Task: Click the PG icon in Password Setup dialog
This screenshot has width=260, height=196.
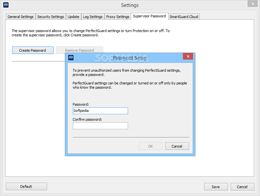Action: point(71,58)
